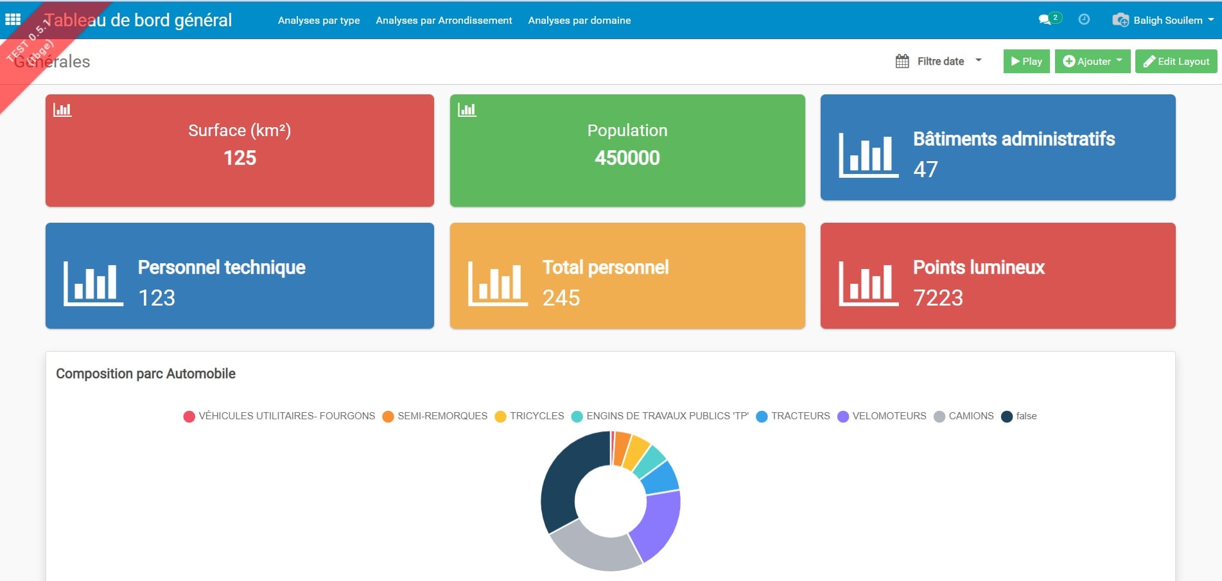Click the Edit Layout button

pyautogui.click(x=1176, y=61)
